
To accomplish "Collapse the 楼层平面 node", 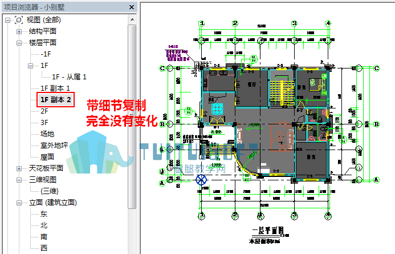I will [19, 43].
